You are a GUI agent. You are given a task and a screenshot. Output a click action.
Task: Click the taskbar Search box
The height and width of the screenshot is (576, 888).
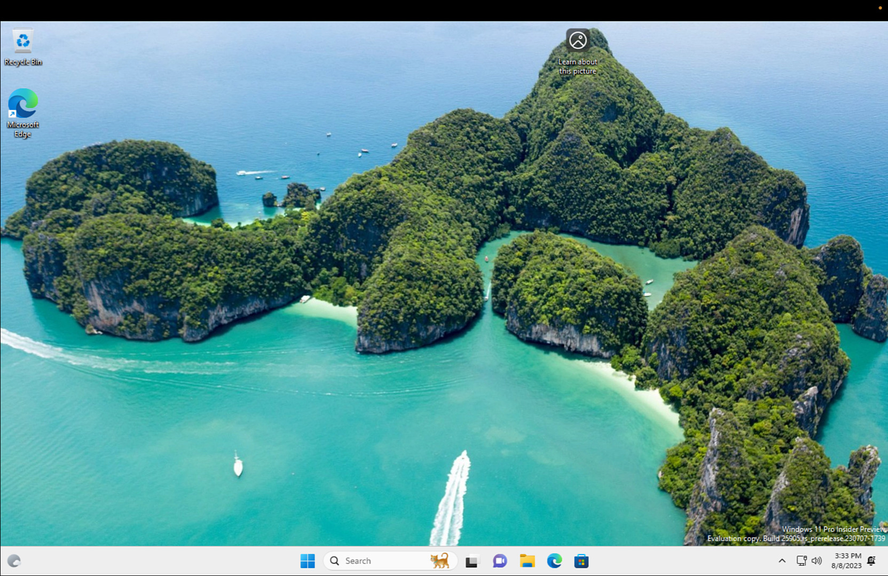[390, 561]
